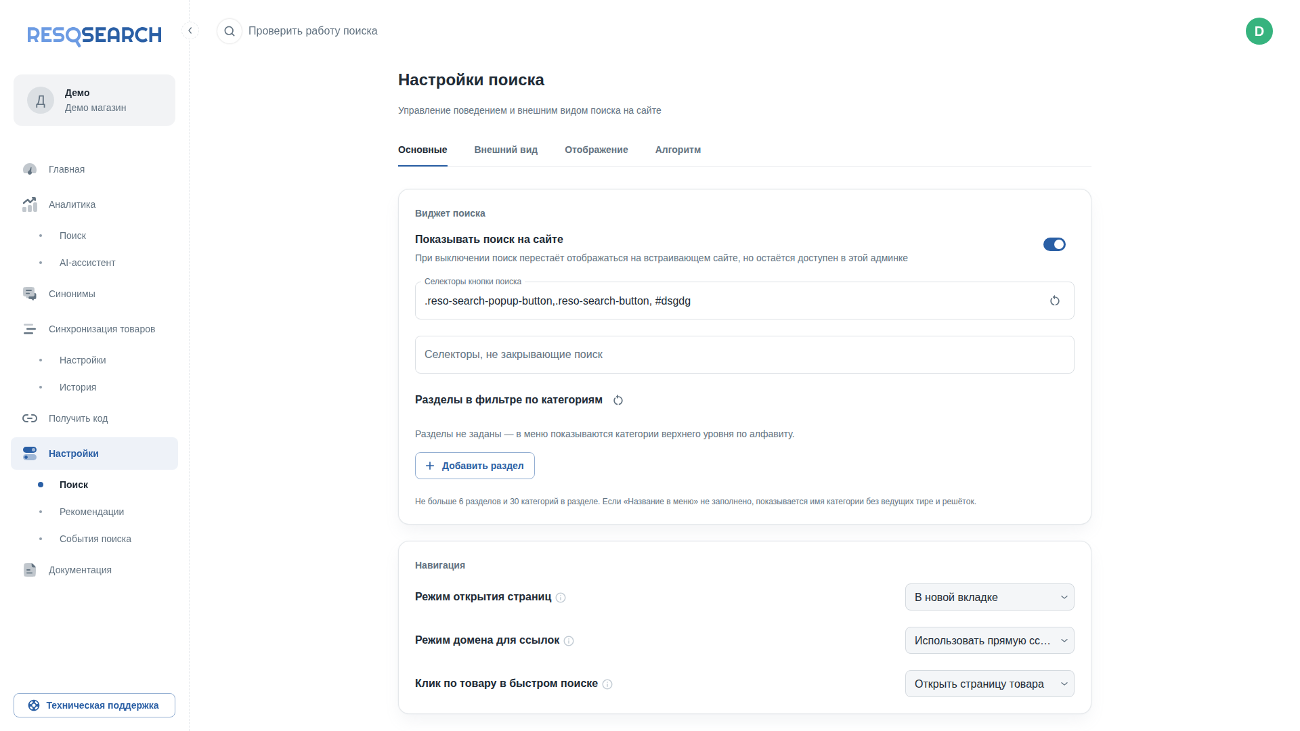Collapse the sidebar with the chevron button

pos(190,30)
